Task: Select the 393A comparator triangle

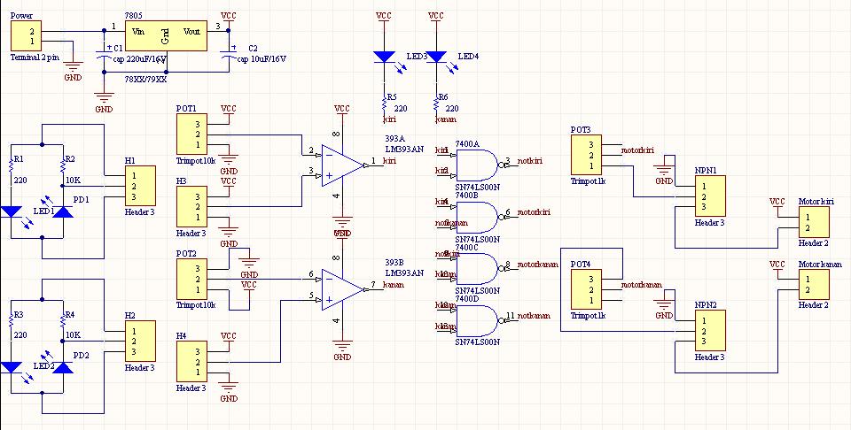Action: point(342,165)
